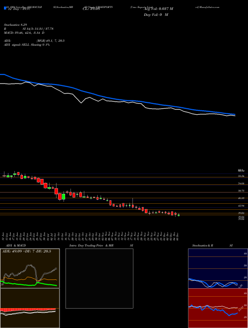Click 'ADX signal: SELL Slowing @ 1%' text
The width and height of the screenshot is (248, 328).
27,45
